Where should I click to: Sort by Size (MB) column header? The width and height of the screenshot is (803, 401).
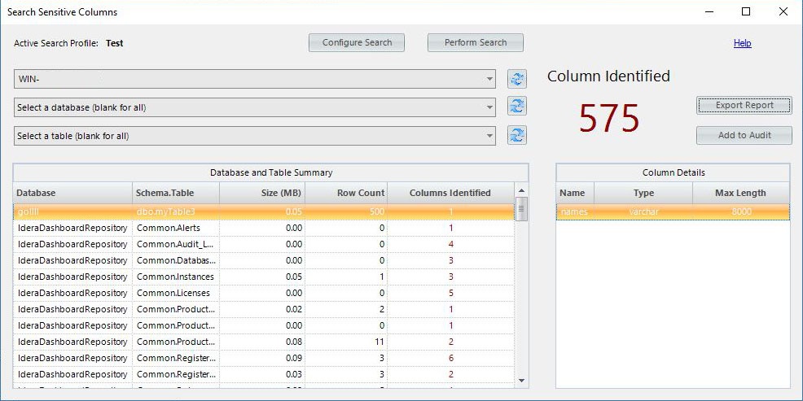click(x=262, y=193)
